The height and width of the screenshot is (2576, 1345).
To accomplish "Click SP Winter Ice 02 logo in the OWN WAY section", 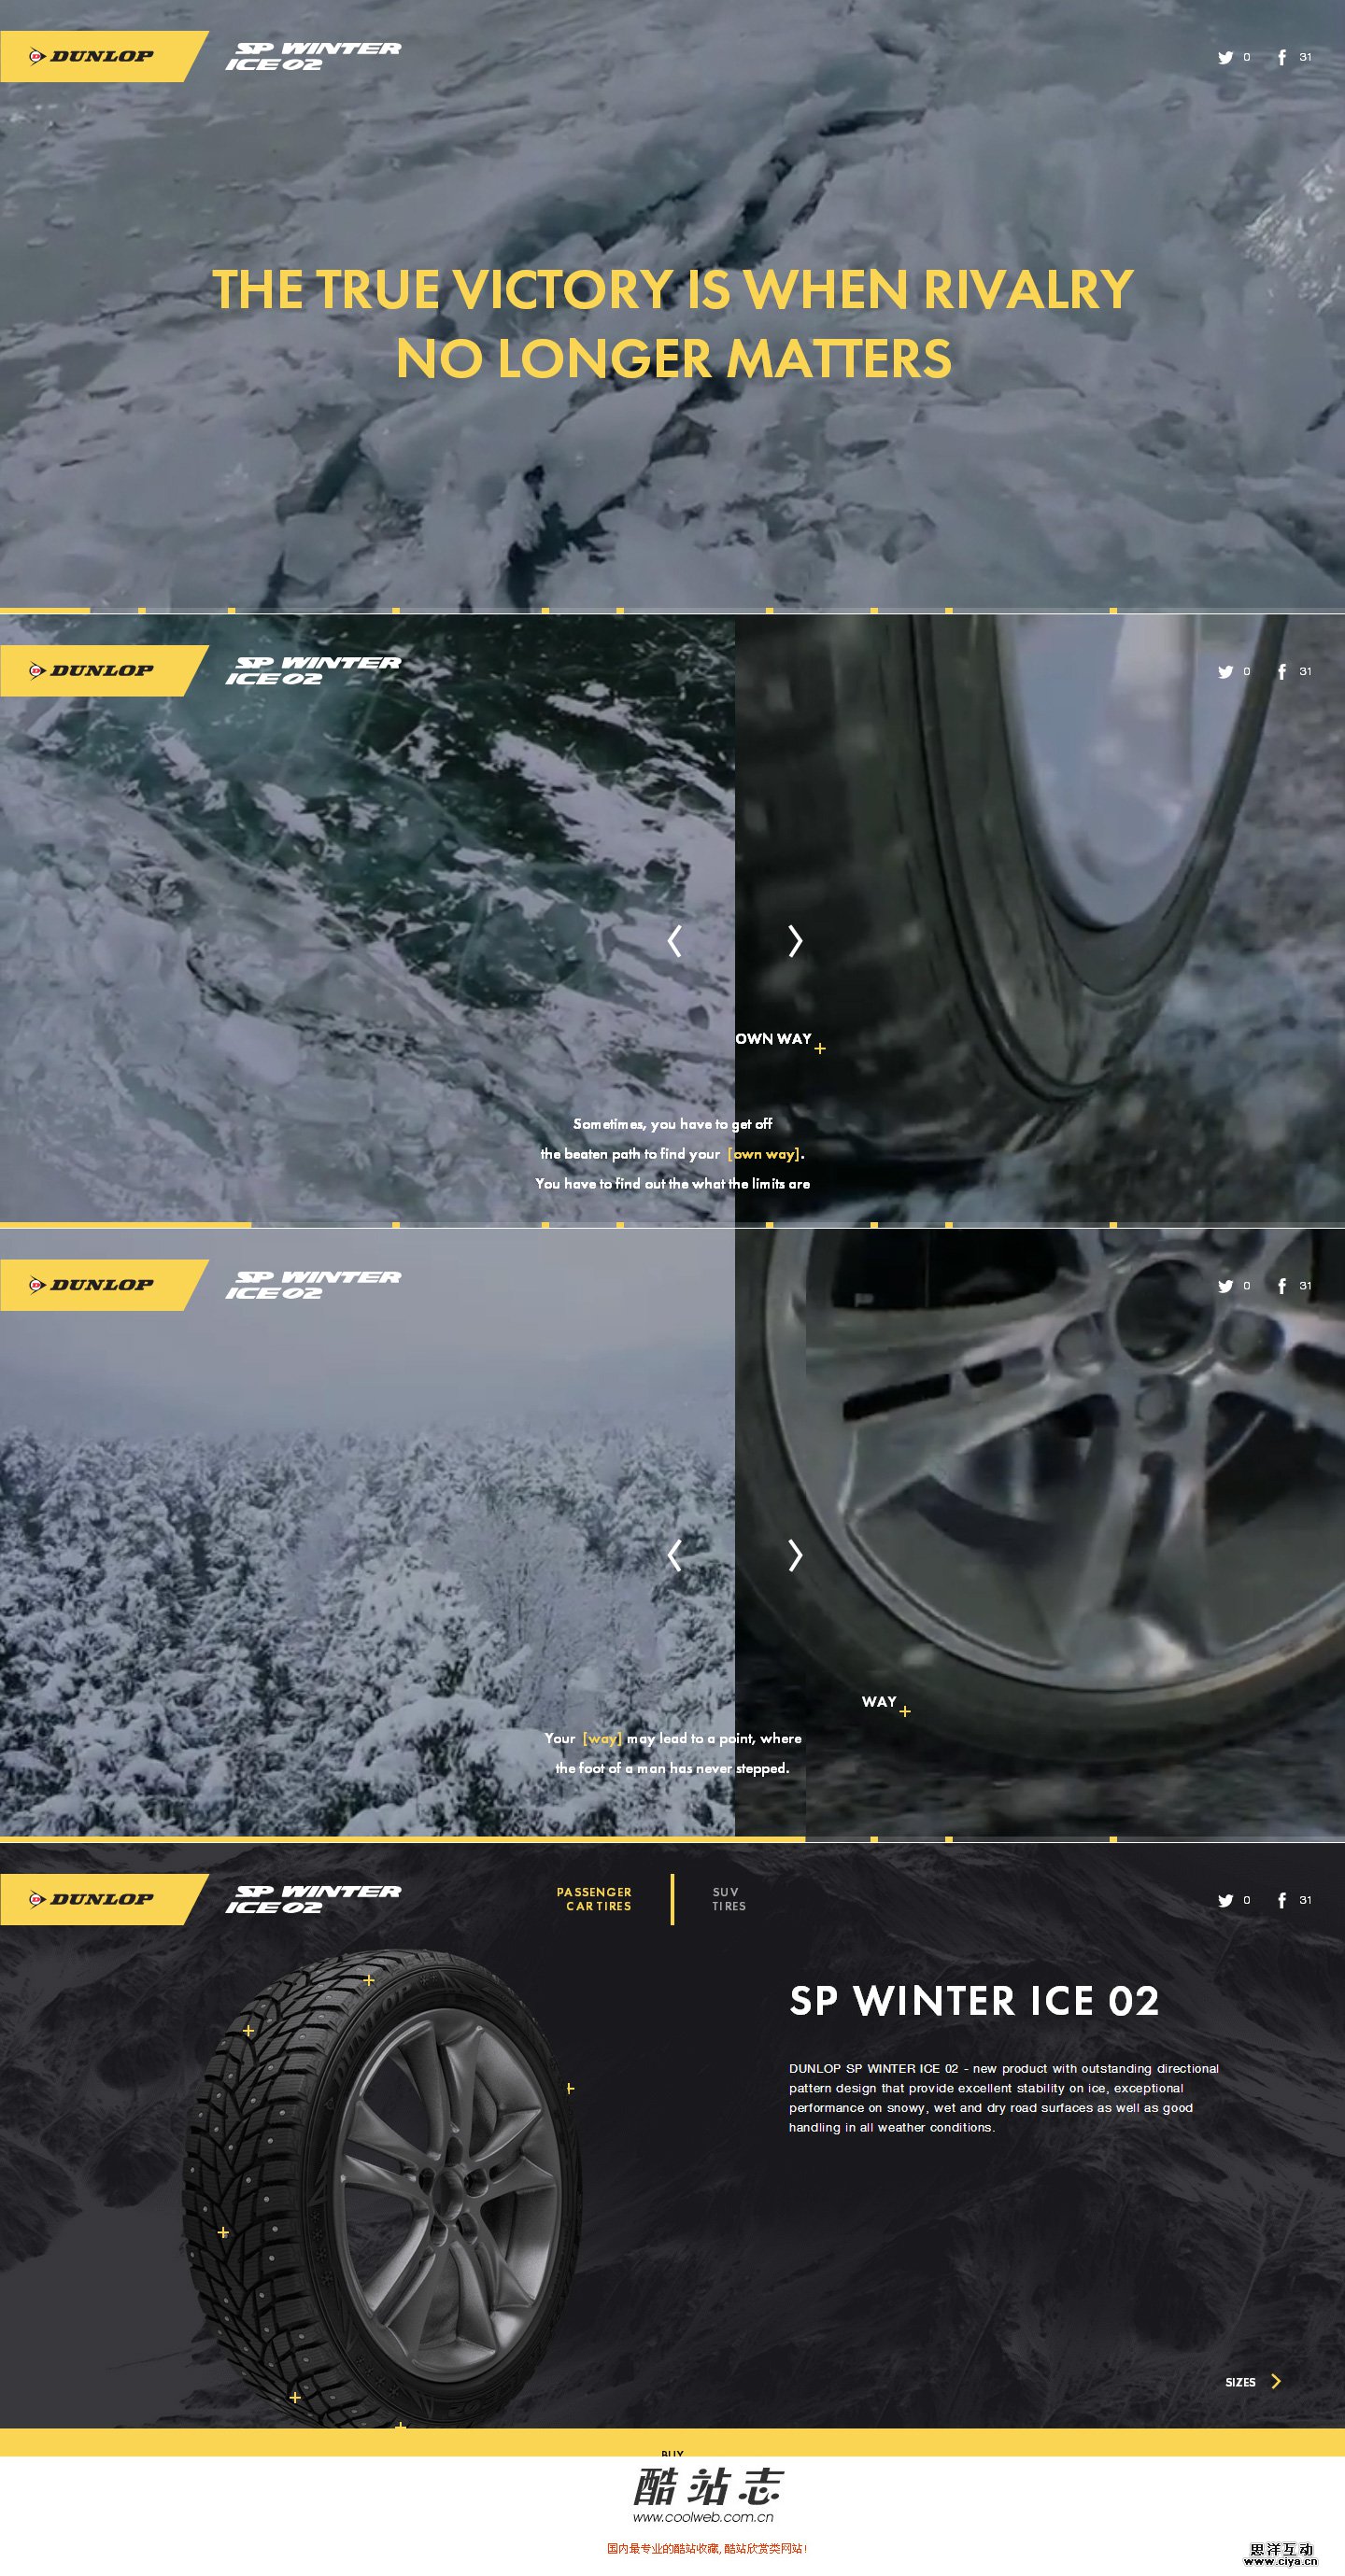I will pyautogui.click(x=313, y=671).
